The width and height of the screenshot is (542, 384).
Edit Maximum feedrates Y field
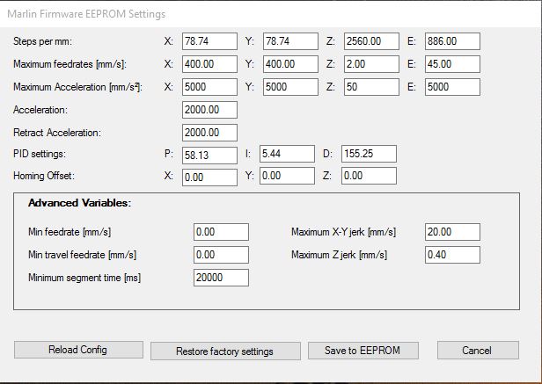(x=290, y=64)
